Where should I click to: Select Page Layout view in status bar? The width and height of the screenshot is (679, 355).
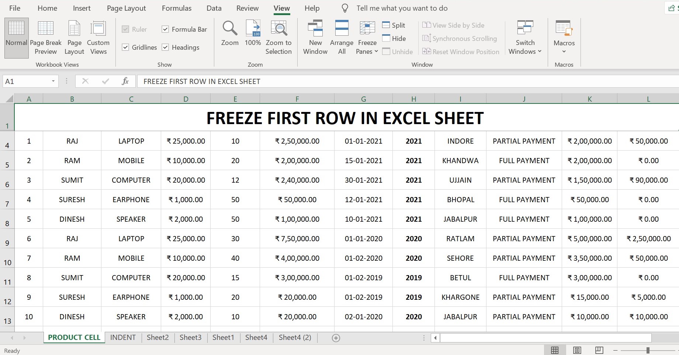tap(577, 350)
